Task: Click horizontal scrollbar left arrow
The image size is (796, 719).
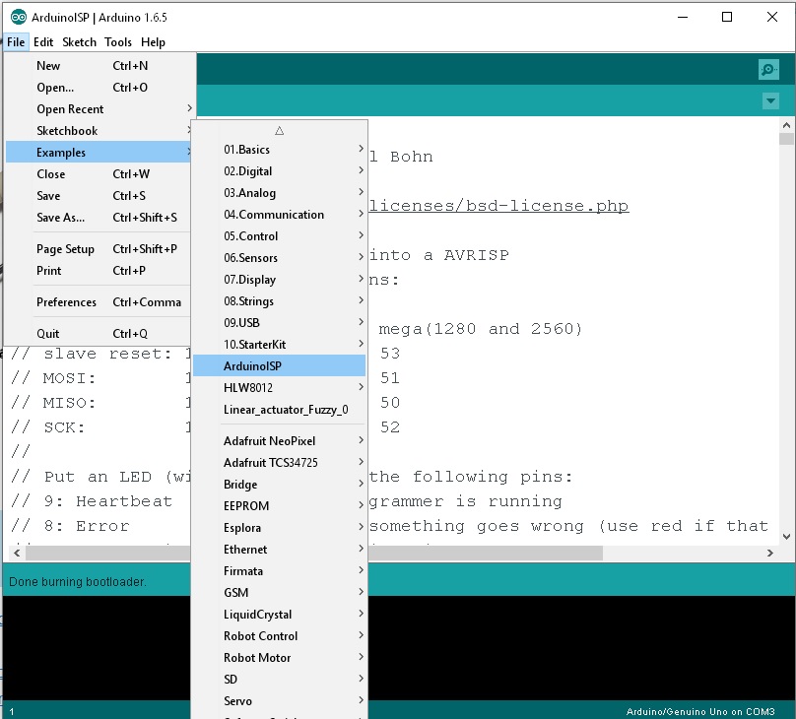Action: point(17,554)
